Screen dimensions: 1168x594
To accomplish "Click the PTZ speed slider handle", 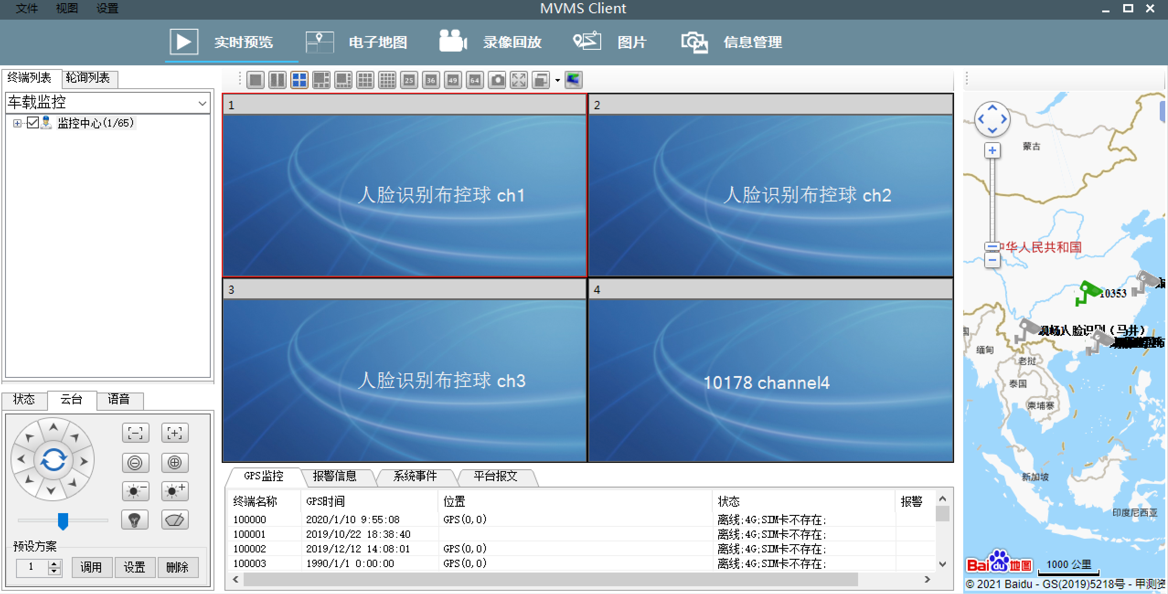I will [63, 520].
